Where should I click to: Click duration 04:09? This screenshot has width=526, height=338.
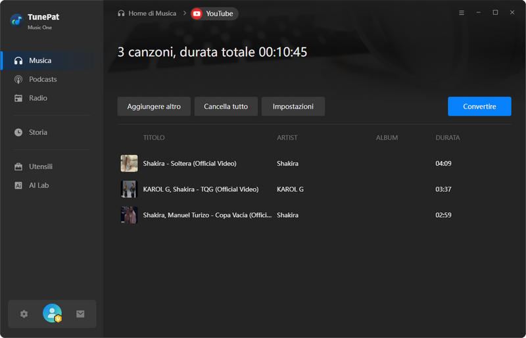pyautogui.click(x=443, y=164)
